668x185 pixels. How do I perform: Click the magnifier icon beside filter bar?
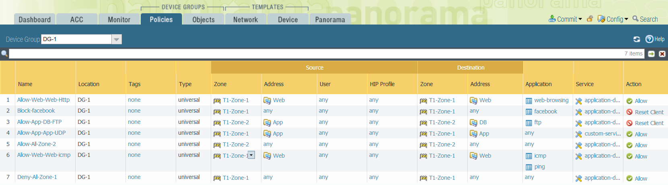[x=4, y=53]
